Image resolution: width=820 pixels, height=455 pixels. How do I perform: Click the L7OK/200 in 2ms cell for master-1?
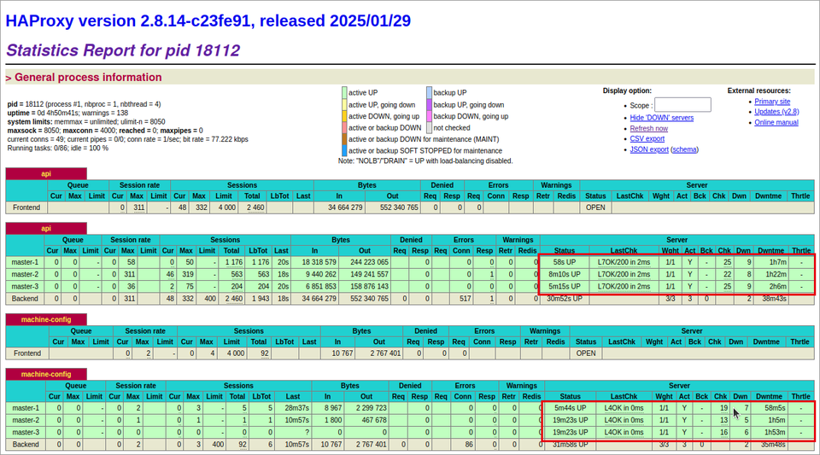[x=624, y=262]
